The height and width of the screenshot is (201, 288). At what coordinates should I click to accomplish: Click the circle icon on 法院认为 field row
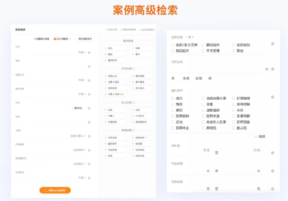tap(89, 80)
